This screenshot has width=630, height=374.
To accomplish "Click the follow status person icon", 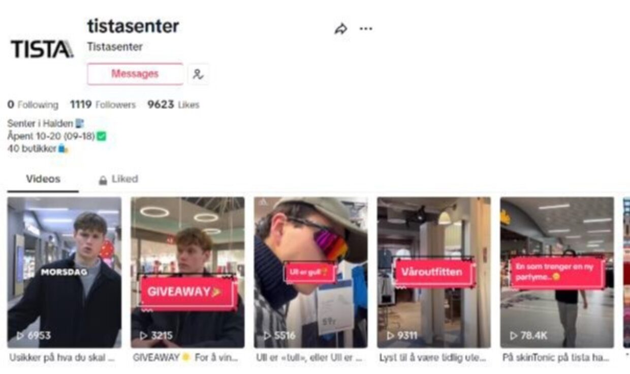I will coord(198,74).
